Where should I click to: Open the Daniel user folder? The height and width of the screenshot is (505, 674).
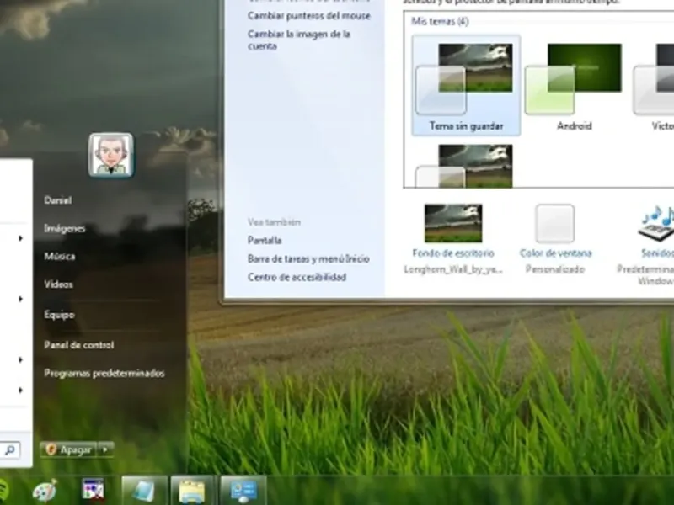pyautogui.click(x=57, y=200)
